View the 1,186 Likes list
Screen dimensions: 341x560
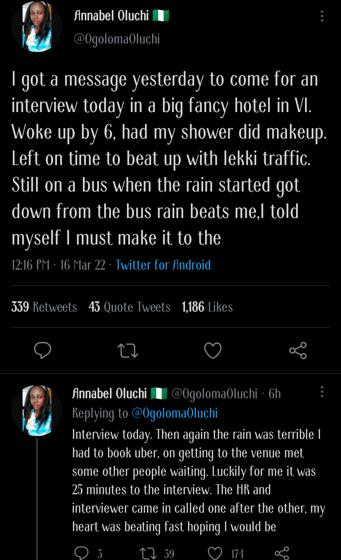tap(207, 307)
